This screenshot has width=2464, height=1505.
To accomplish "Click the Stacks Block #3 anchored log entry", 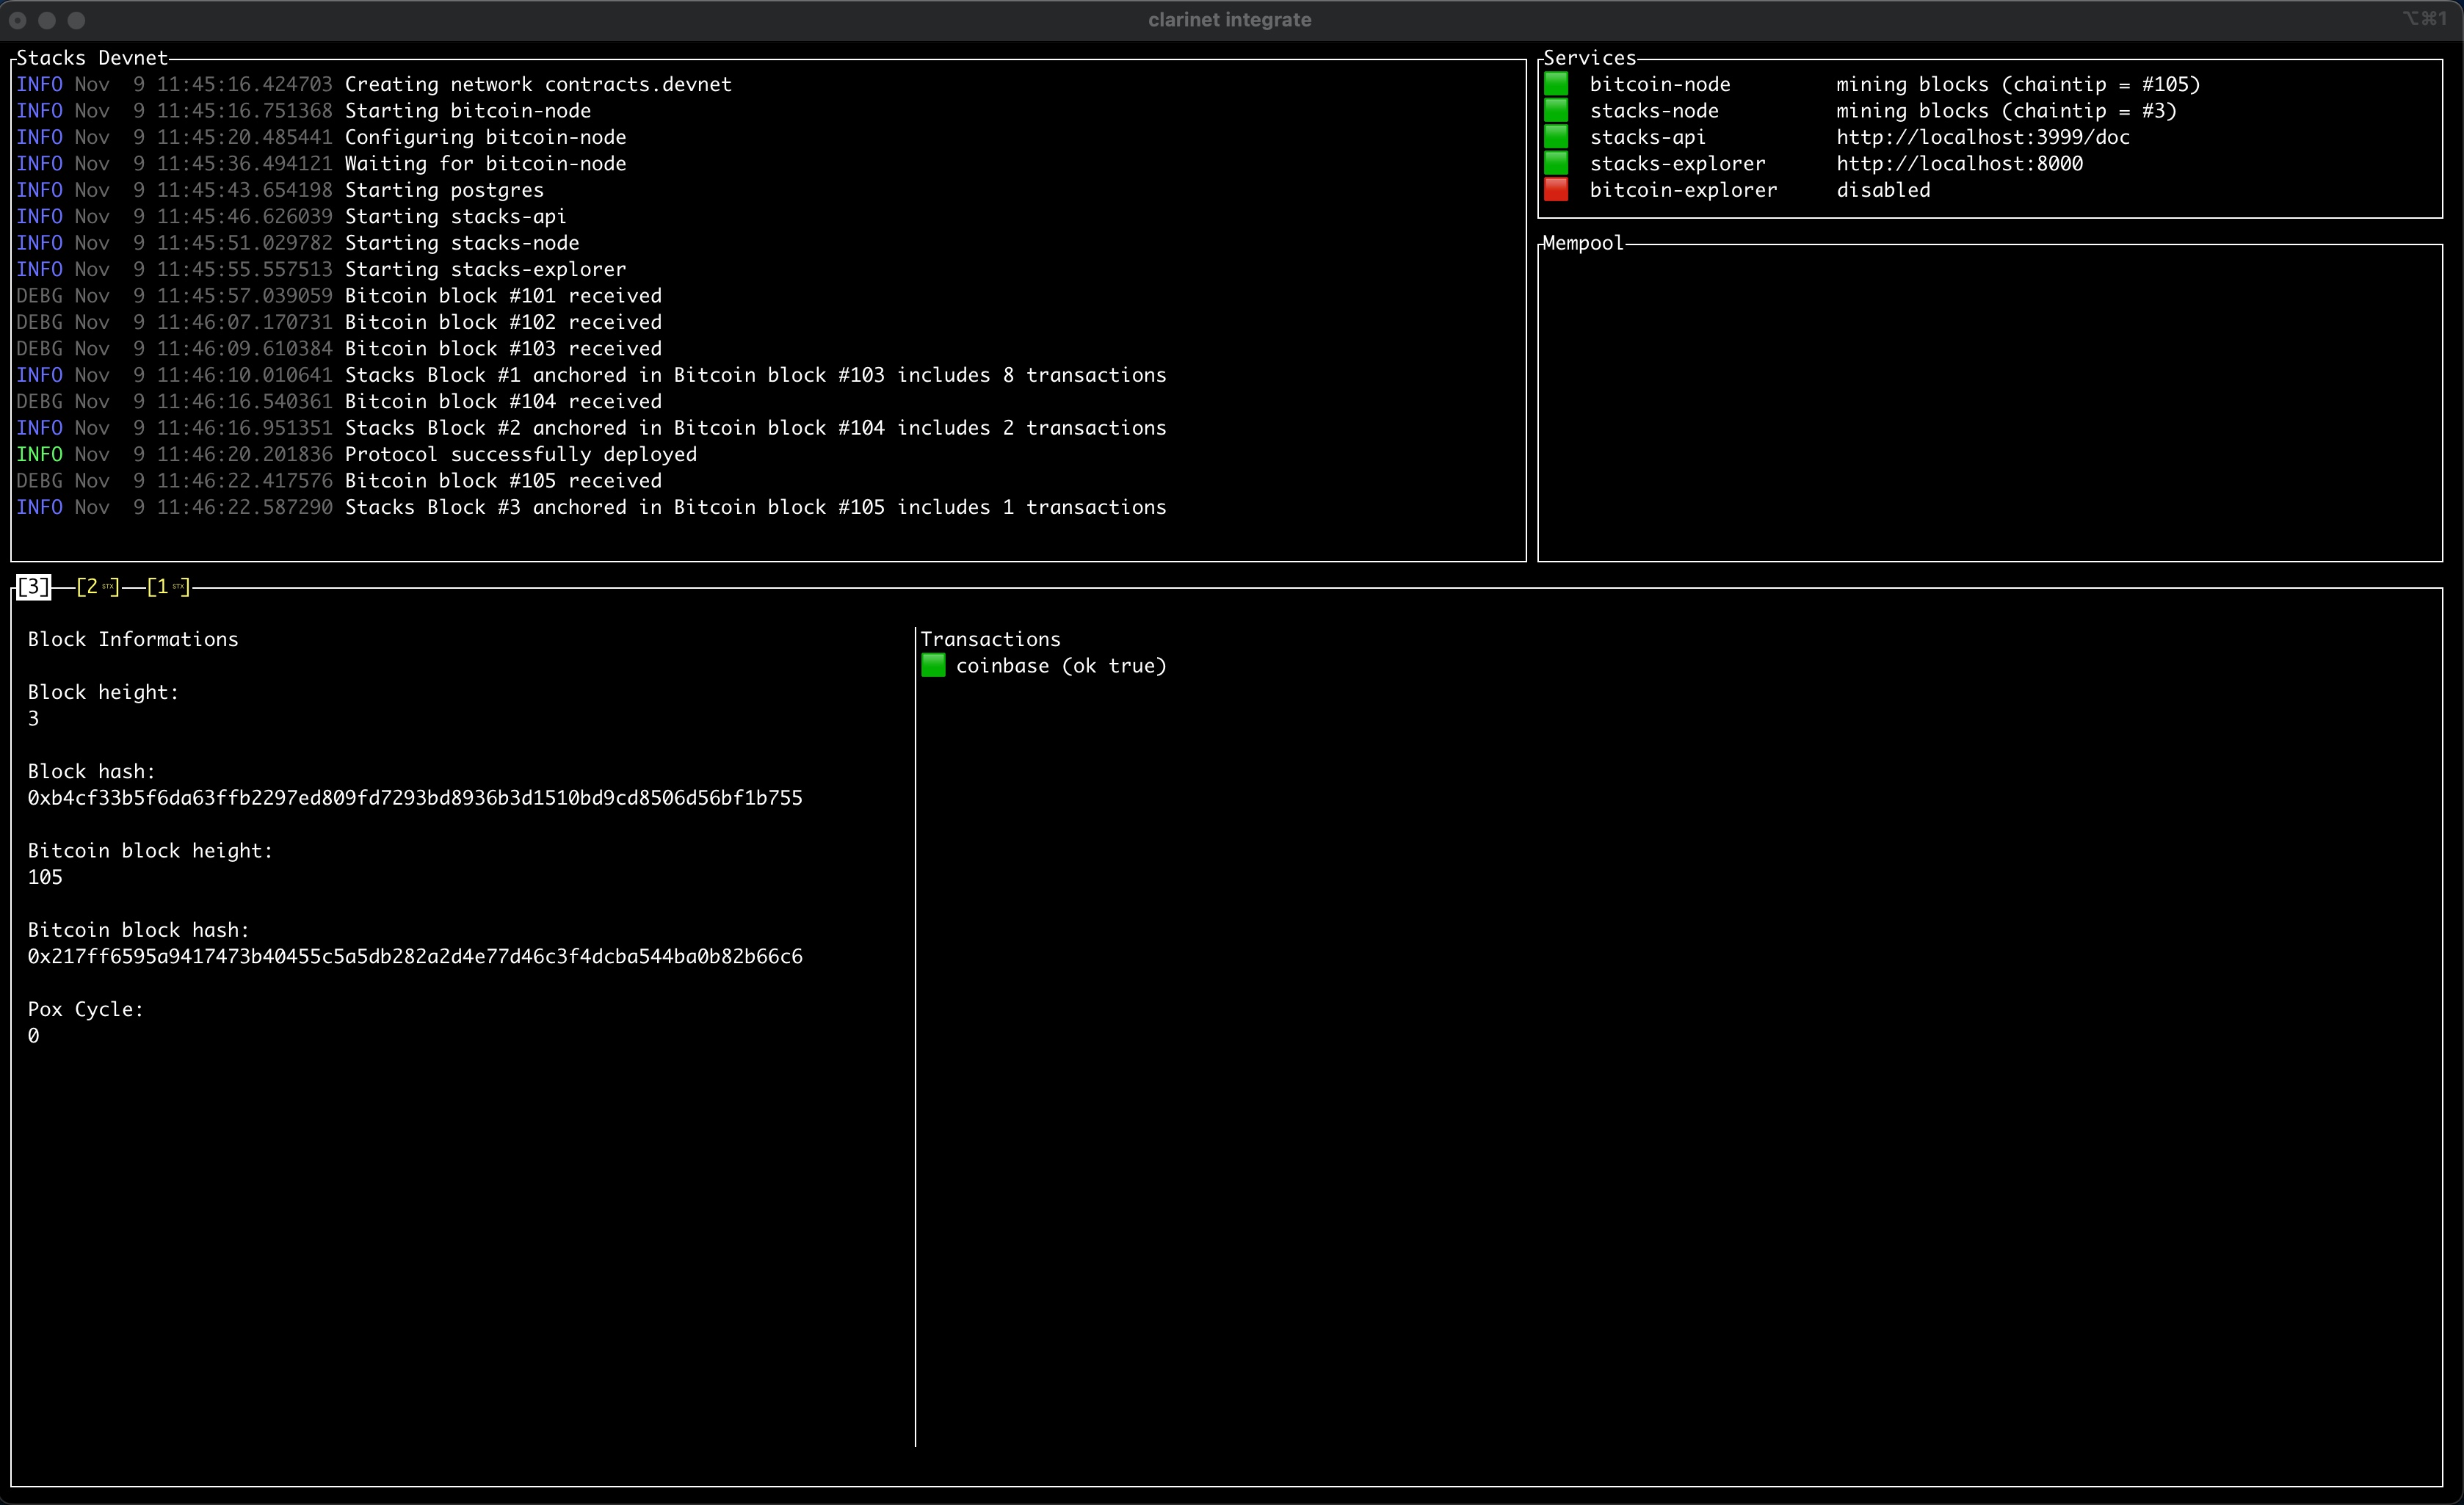I will 755,507.
